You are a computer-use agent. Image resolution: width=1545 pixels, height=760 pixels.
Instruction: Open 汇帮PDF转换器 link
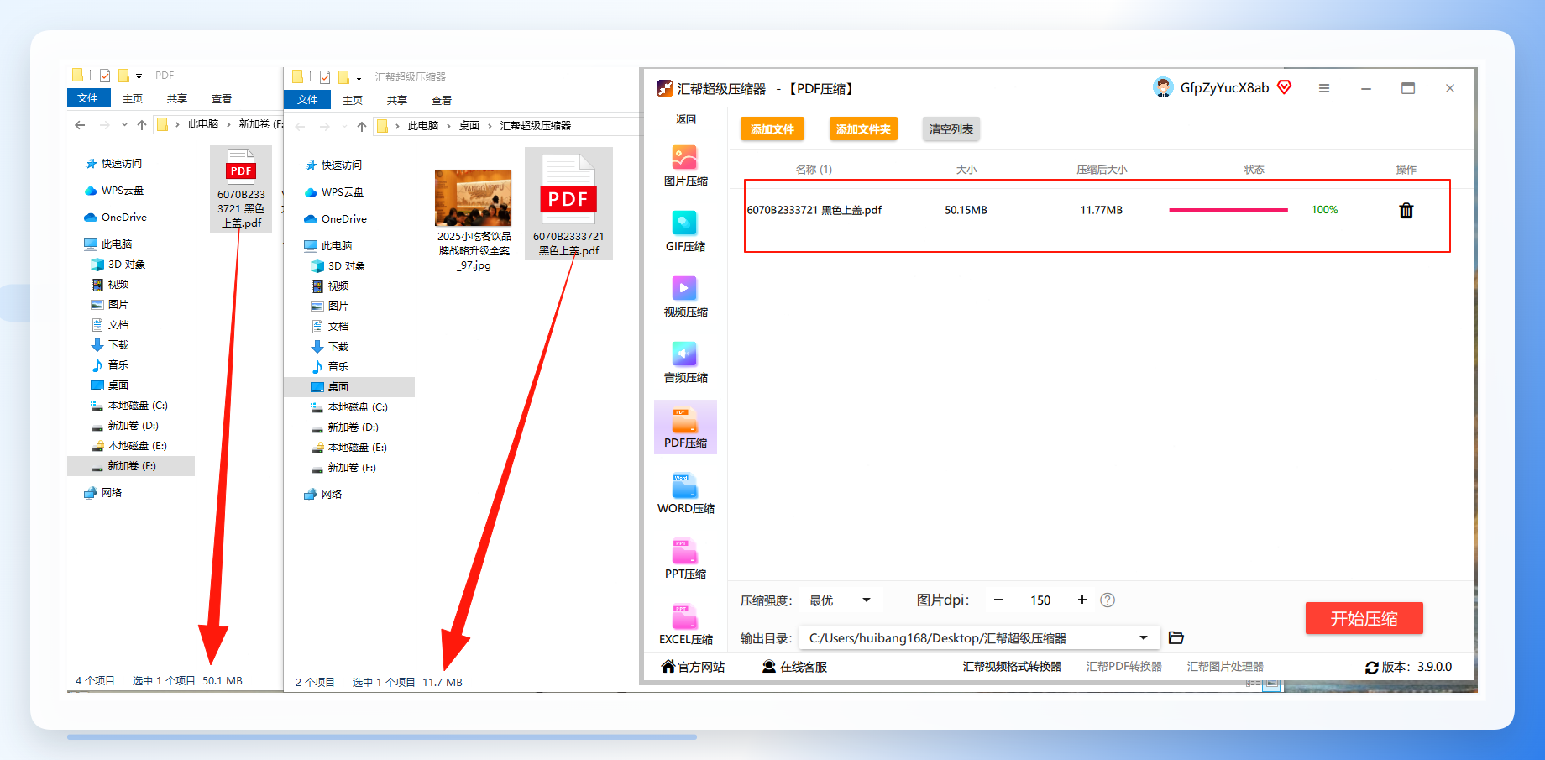tap(1124, 667)
